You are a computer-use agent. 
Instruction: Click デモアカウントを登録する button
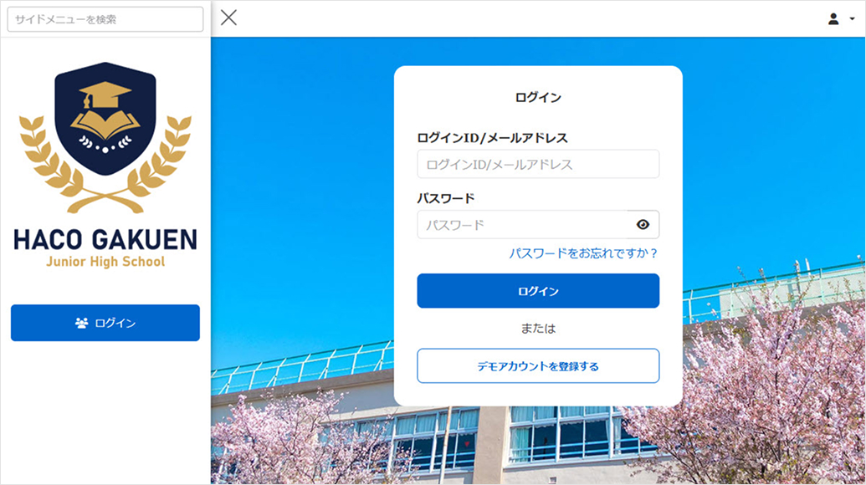[x=538, y=366]
